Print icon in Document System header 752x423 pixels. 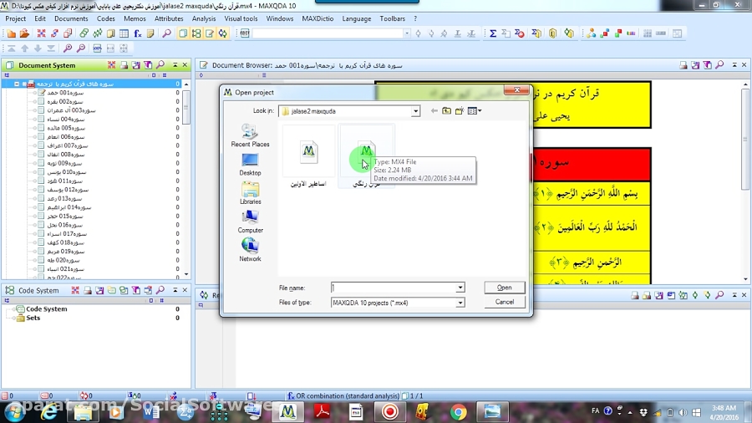[x=124, y=64]
